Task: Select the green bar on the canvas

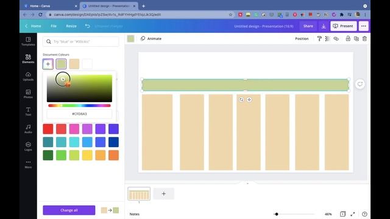Action: click(x=245, y=85)
